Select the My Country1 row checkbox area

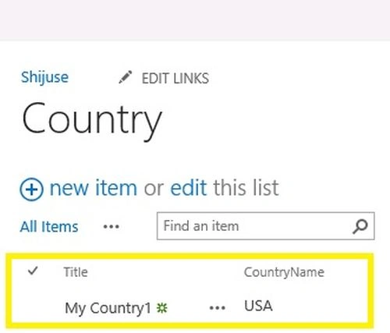[x=33, y=308]
